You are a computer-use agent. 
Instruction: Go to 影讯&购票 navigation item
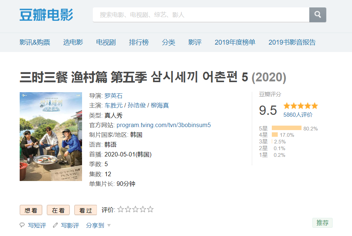[x=35, y=42]
